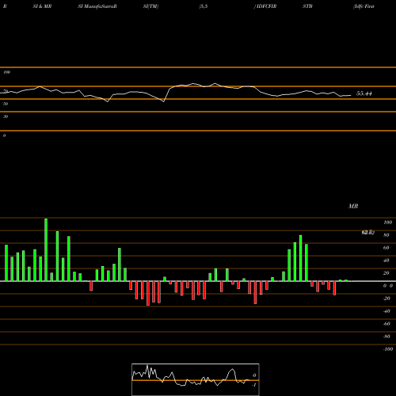Click the "MR" panel label

click(353, 206)
